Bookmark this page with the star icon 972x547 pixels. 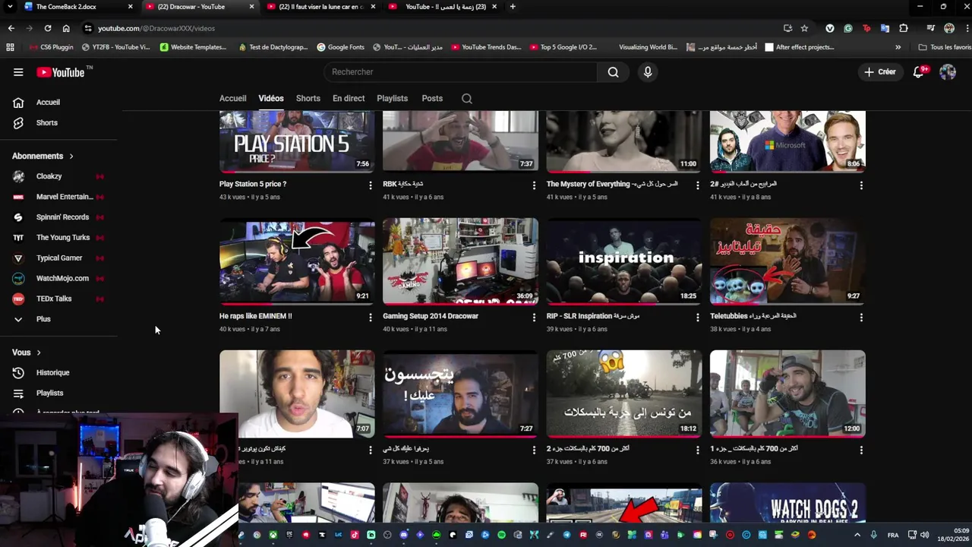804,28
